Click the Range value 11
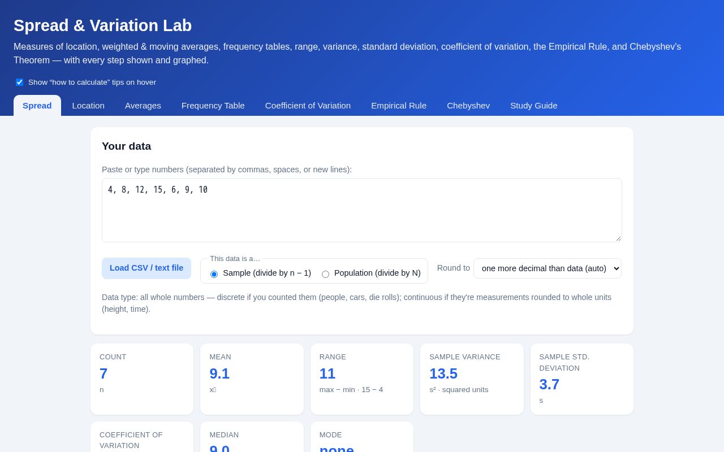Image resolution: width=724 pixels, height=452 pixels. pyautogui.click(x=327, y=373)
